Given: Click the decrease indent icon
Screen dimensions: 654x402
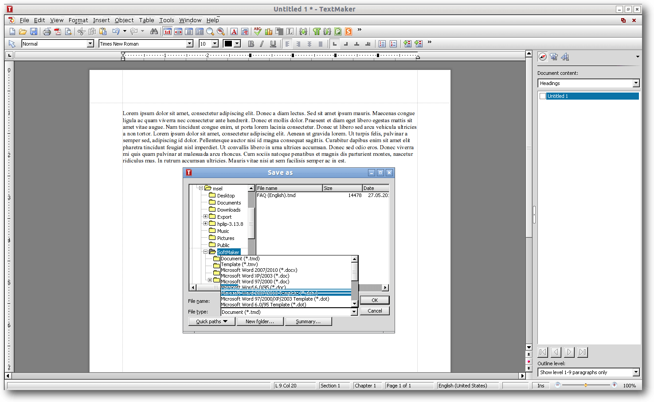Looking at the screenshot, I should pos(407,44).
